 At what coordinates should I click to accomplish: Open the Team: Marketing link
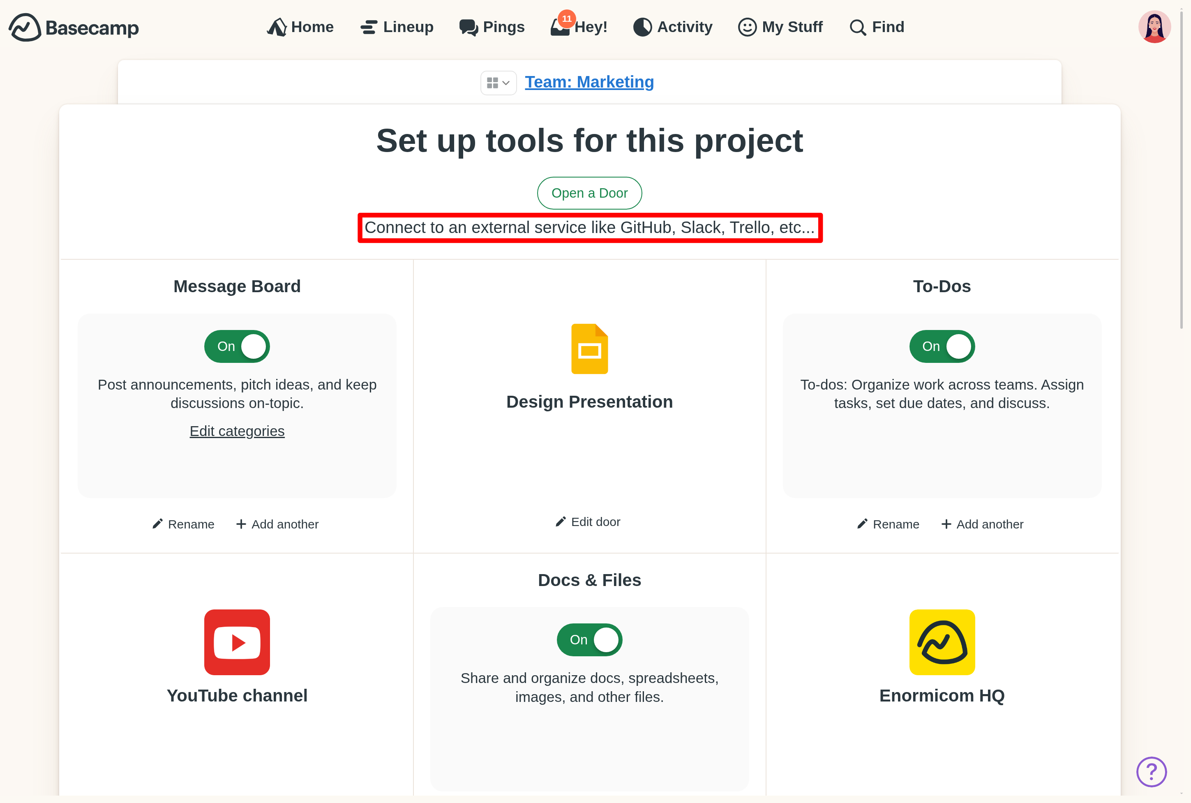tap(589, 82)
